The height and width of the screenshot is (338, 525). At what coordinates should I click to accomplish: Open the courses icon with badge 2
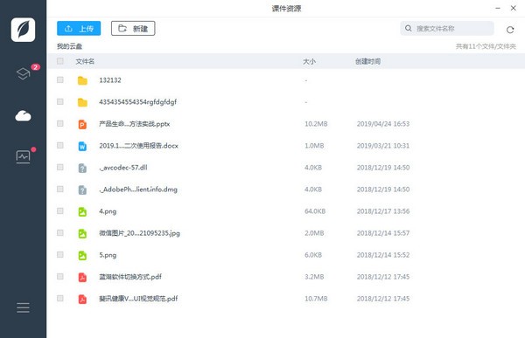24,73
